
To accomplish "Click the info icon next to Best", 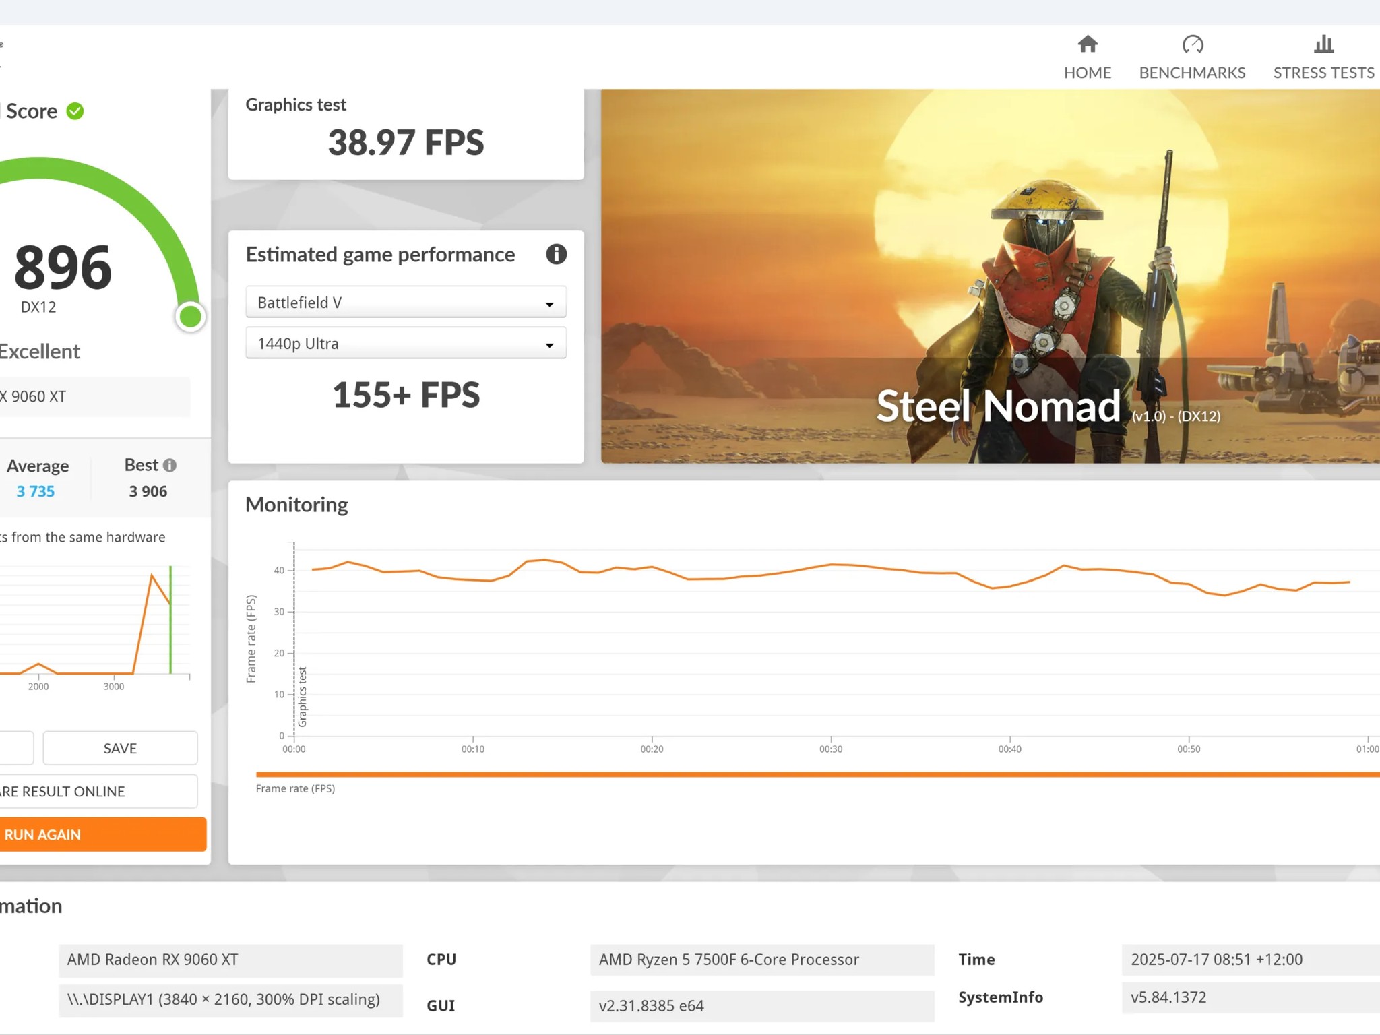I will coord(170,465).
